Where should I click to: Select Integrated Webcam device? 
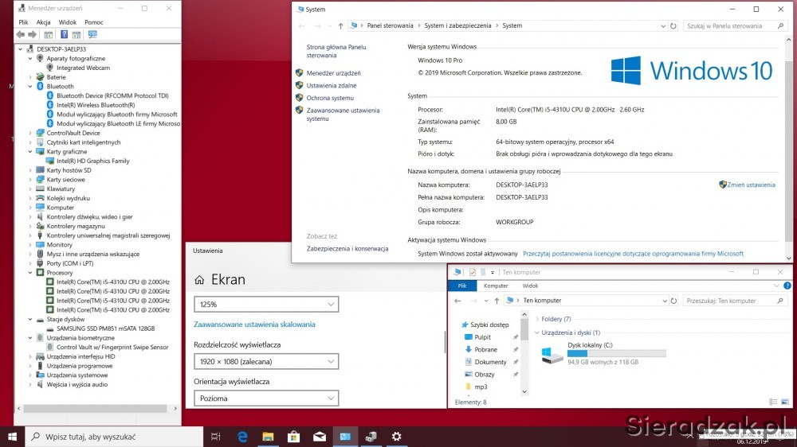(x=83, y=68)
